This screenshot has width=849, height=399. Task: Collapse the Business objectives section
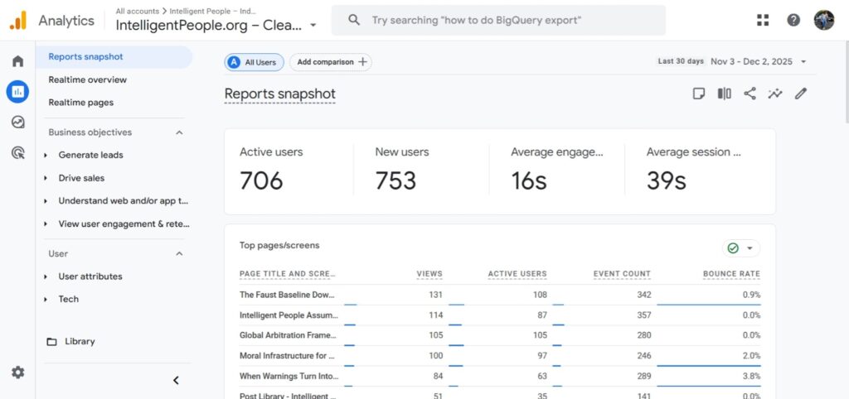[x=179, y=132]
